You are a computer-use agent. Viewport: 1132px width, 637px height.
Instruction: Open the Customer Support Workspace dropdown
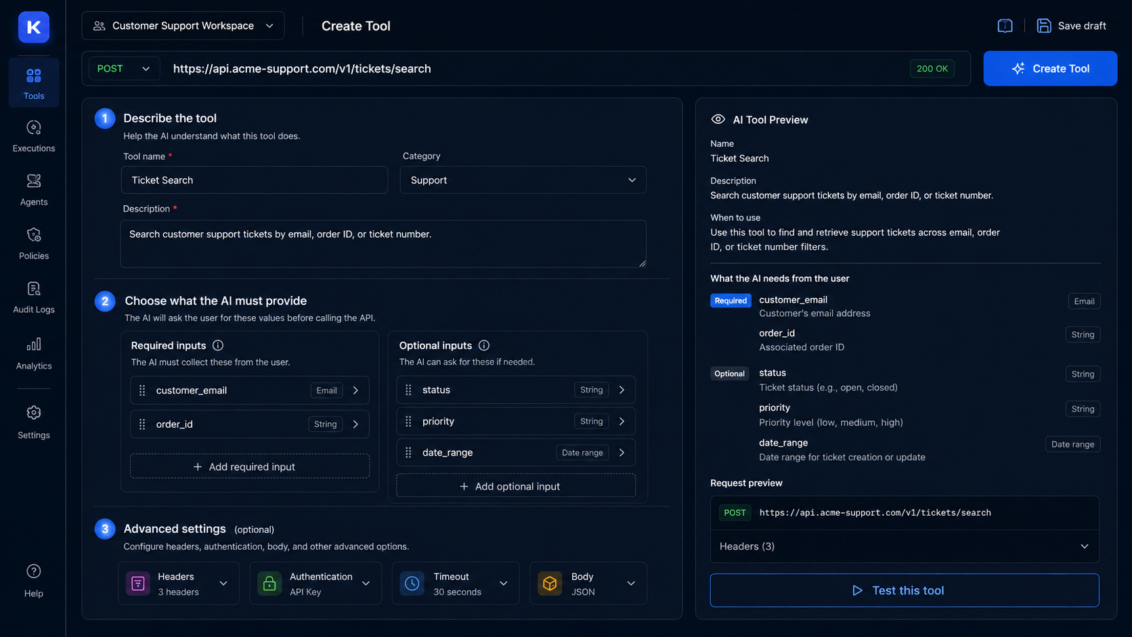tap(183, 26)
